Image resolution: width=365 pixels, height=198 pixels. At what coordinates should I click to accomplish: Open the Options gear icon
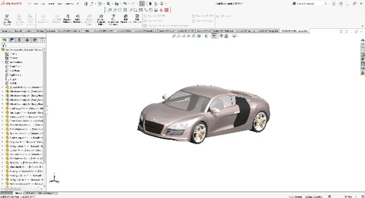162,4
